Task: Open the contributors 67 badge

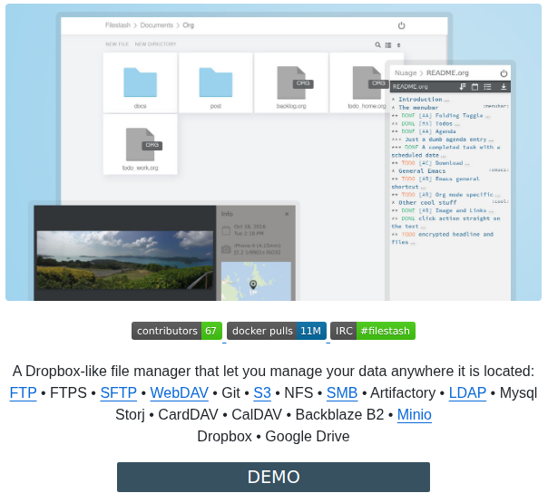Action: point(177,331)
